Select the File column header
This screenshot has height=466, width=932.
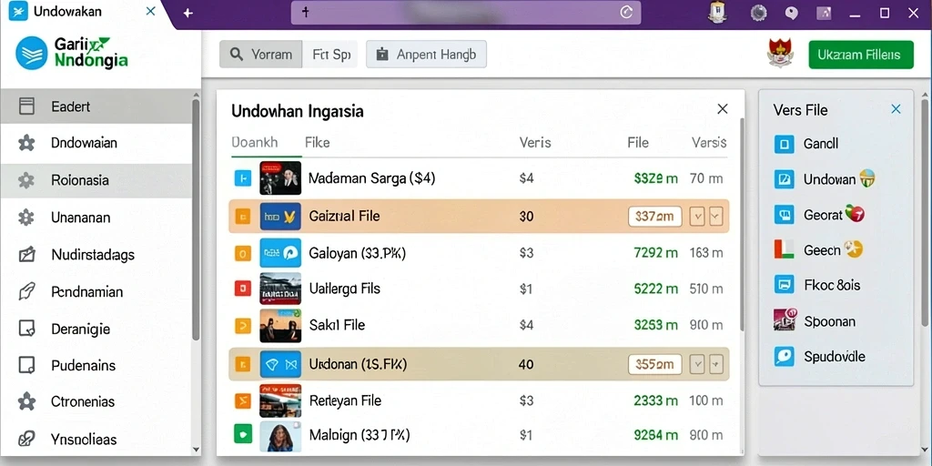(x=638, y=143)
